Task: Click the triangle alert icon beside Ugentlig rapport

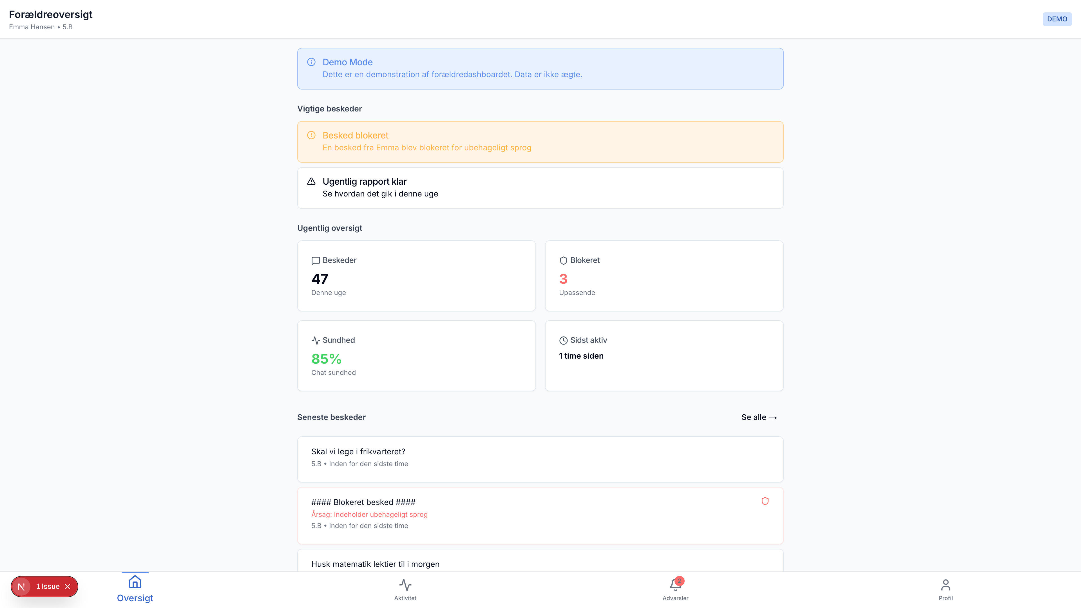Action: pos(311,181)
